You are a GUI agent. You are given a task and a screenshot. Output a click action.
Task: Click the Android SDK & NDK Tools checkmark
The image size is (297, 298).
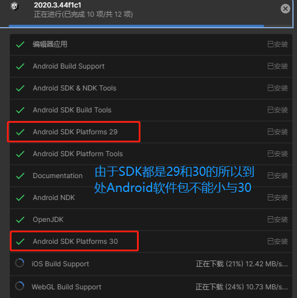(20, 88)
